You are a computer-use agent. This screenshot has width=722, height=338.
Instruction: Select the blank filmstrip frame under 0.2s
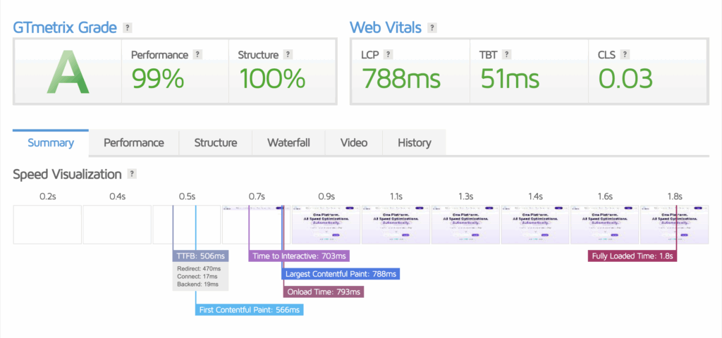click(47, 225)
